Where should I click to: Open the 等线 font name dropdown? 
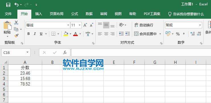[x=68, y=25]
